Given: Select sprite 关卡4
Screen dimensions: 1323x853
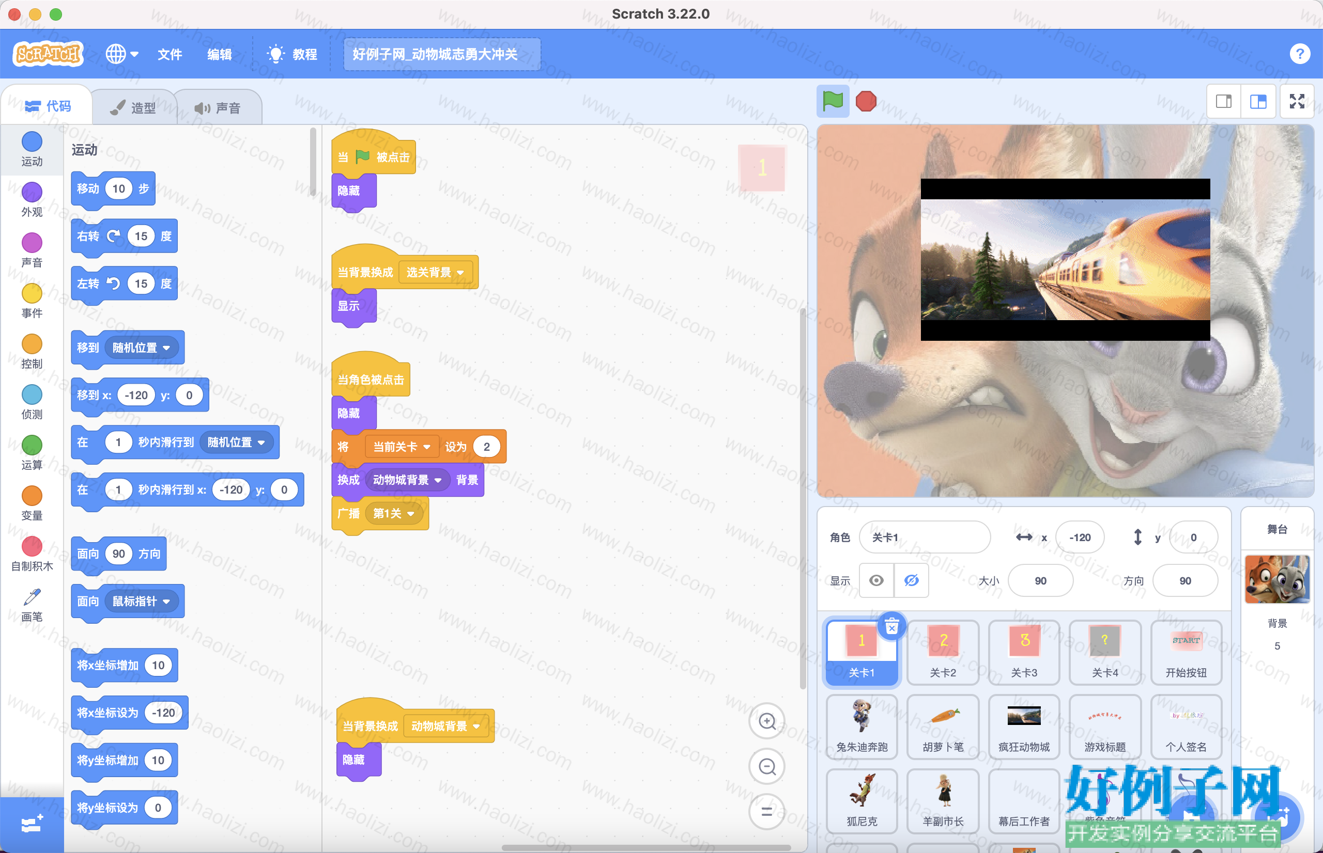Looking at the screenshot, I should [x=1105, y=653].
